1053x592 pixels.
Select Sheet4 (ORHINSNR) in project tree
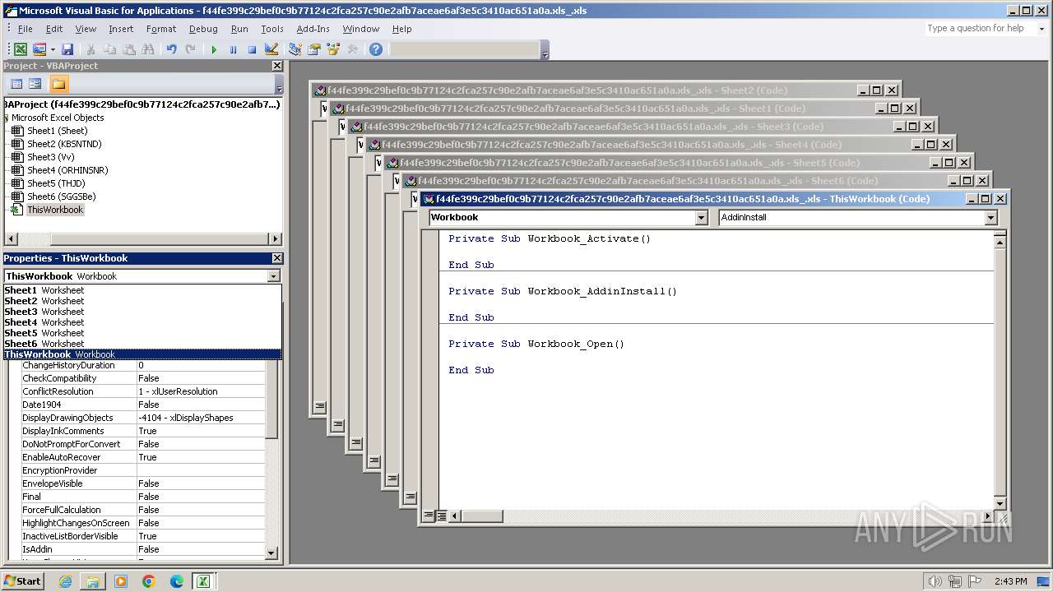point(67,170)
